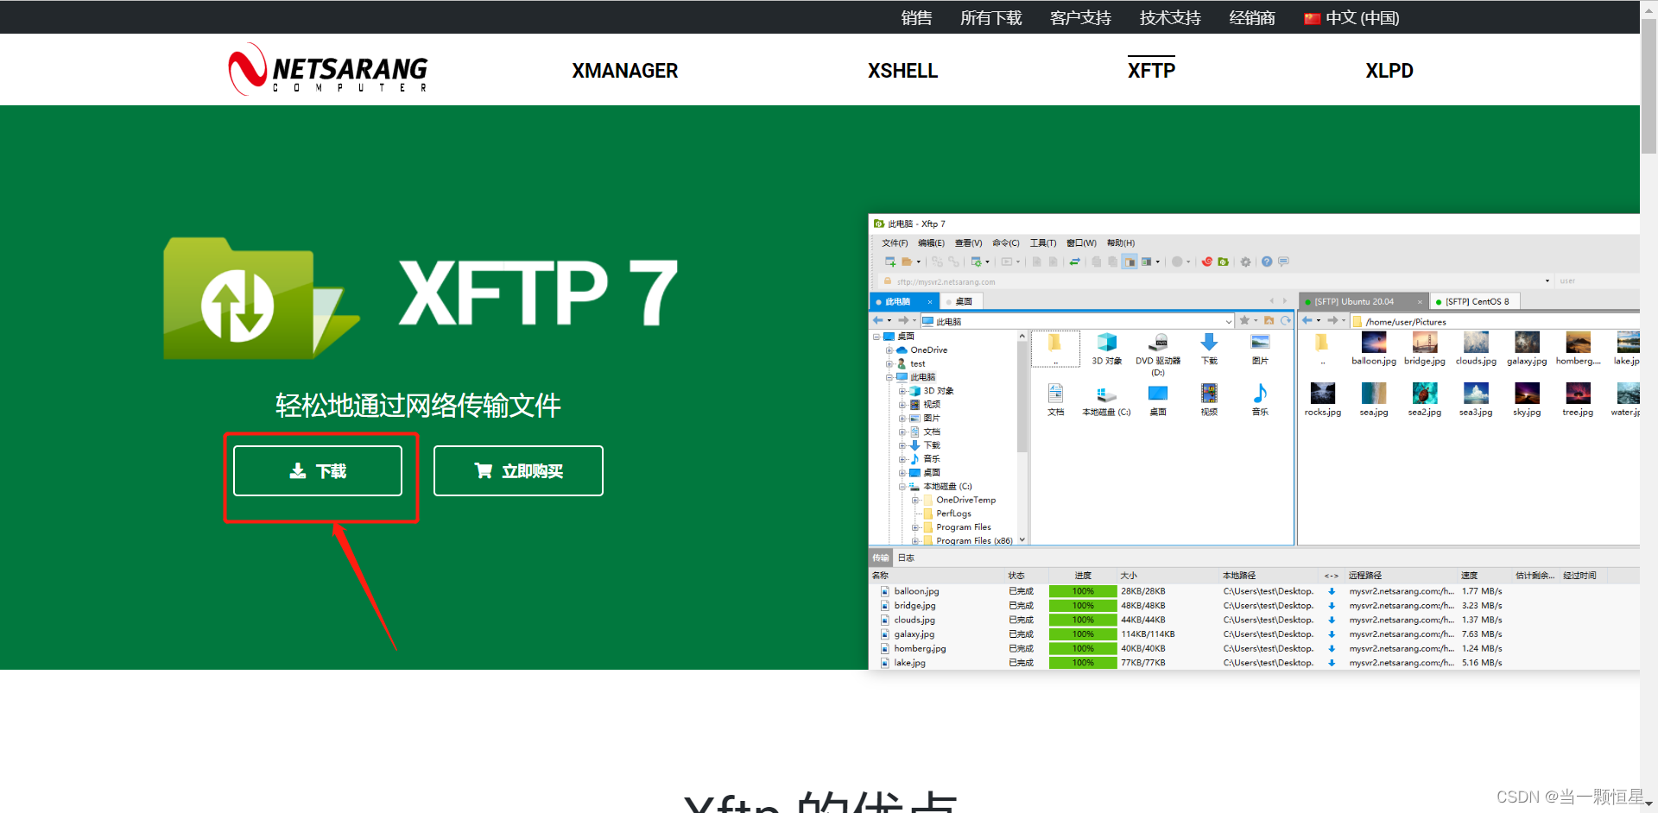
Task: Click the new session icon in Xftp toolbar
Action: [890, 262]
